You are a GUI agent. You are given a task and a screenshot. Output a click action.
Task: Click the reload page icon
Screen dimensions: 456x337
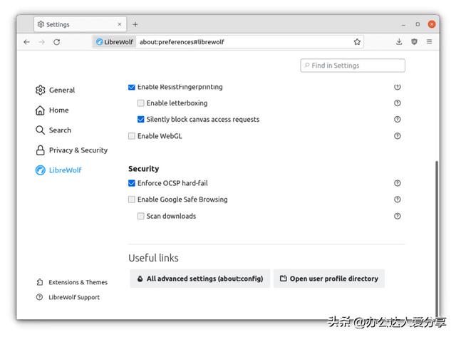[x=57, y=42]
